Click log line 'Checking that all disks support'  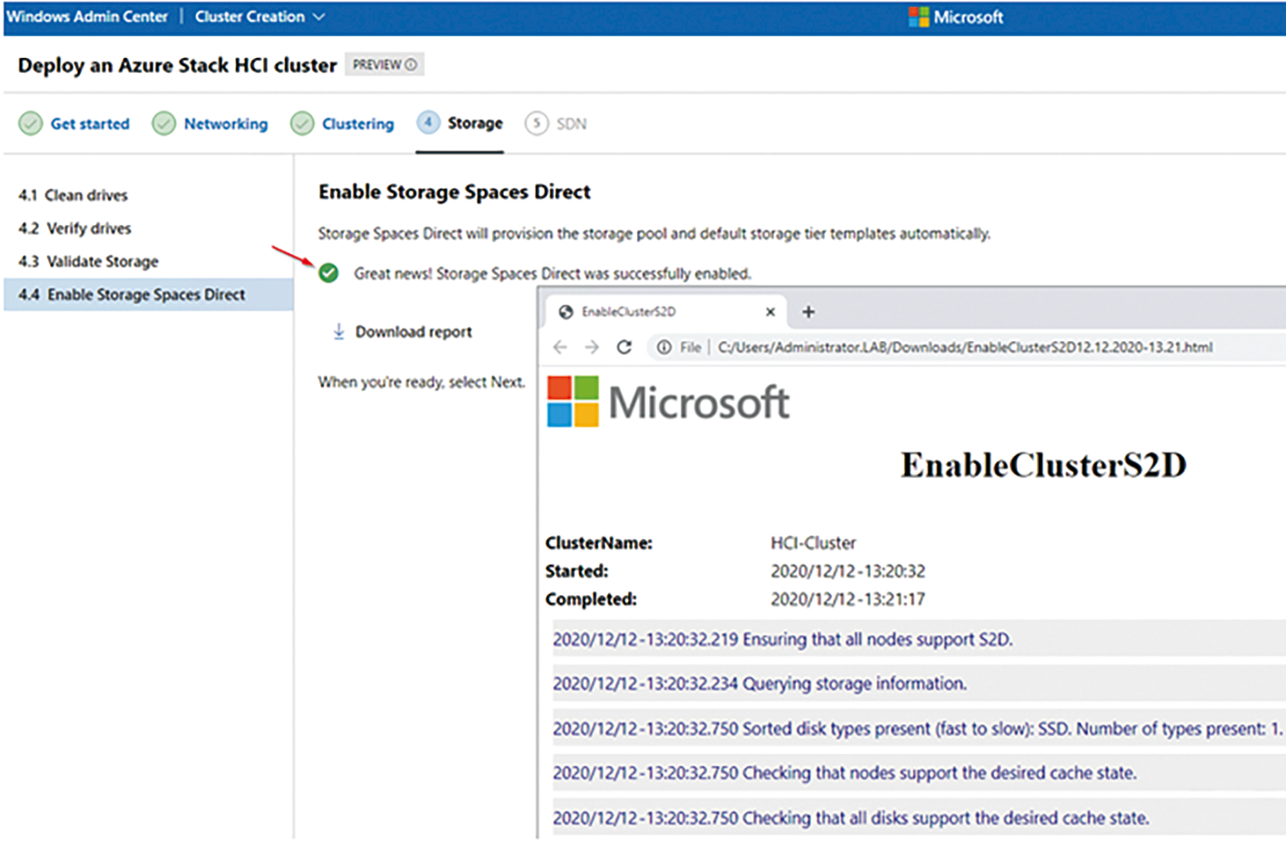[918, 817]
